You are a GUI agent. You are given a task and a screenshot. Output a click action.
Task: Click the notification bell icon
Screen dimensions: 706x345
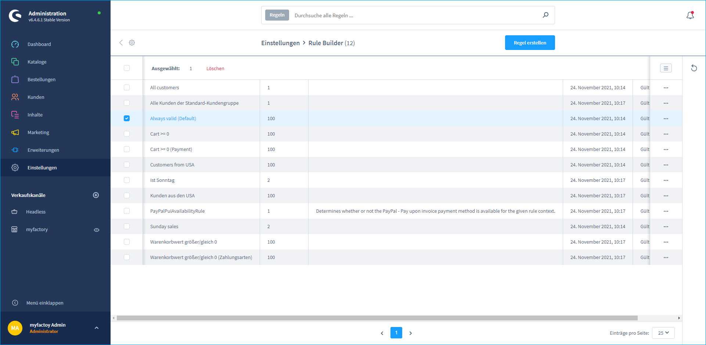(x=690, y=15)
